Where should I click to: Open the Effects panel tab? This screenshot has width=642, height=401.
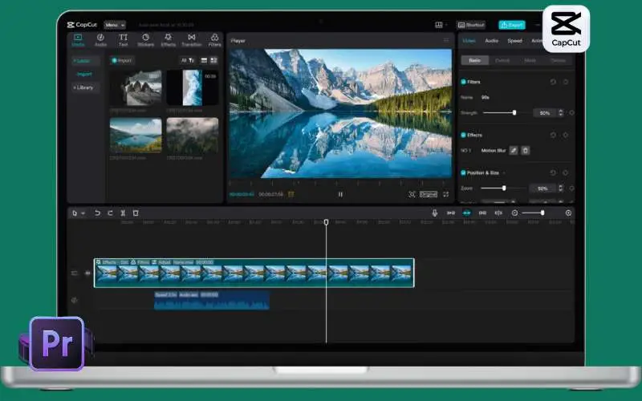tap(168, 40)
